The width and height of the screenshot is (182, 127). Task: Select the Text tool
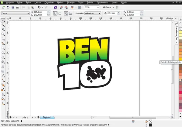(3, 67)
